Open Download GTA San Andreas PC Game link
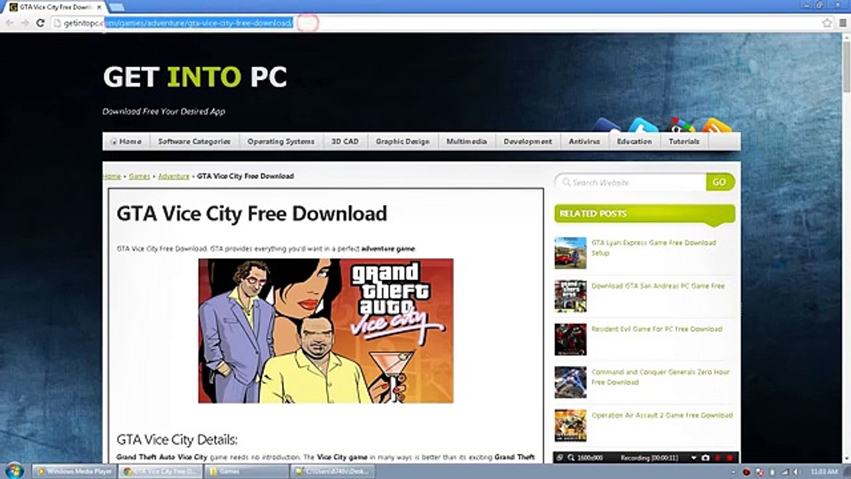 click(658, 286)
